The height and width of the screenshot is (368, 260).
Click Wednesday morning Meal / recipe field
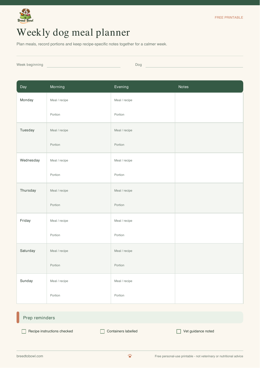tap(59, 160)
